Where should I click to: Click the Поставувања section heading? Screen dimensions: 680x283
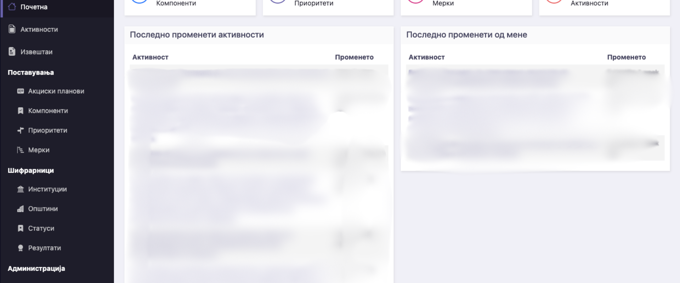coord(31,73)
